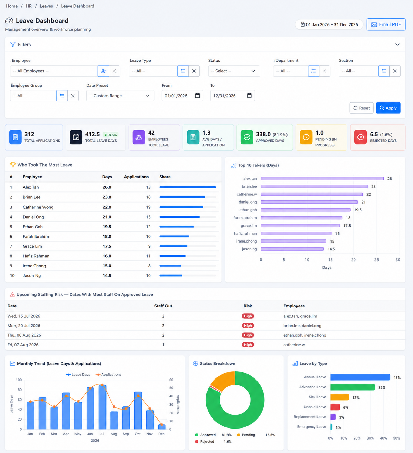This screenshot has width=413, height=453.
Task: Click the alex.tan bar in Top 10 Takers
Action: 322,179
